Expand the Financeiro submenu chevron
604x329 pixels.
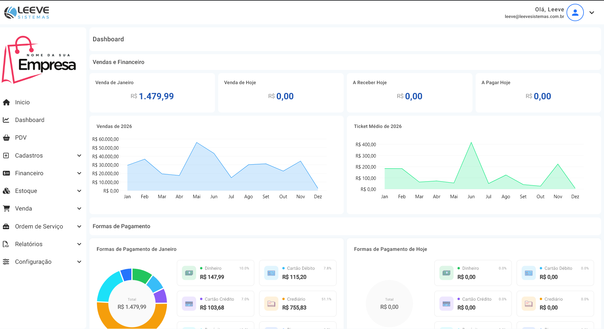click(x=79, y=173)
